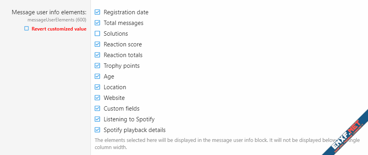Toggle the Website checkbox
This screenshot has width=368, height=155.
(x=97, y=98)
